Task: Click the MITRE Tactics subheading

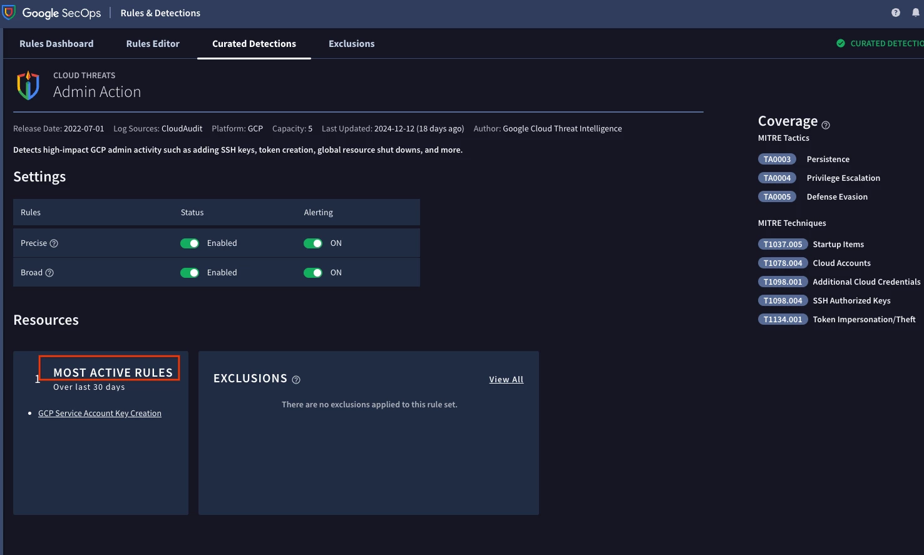Action: point(784,138)
